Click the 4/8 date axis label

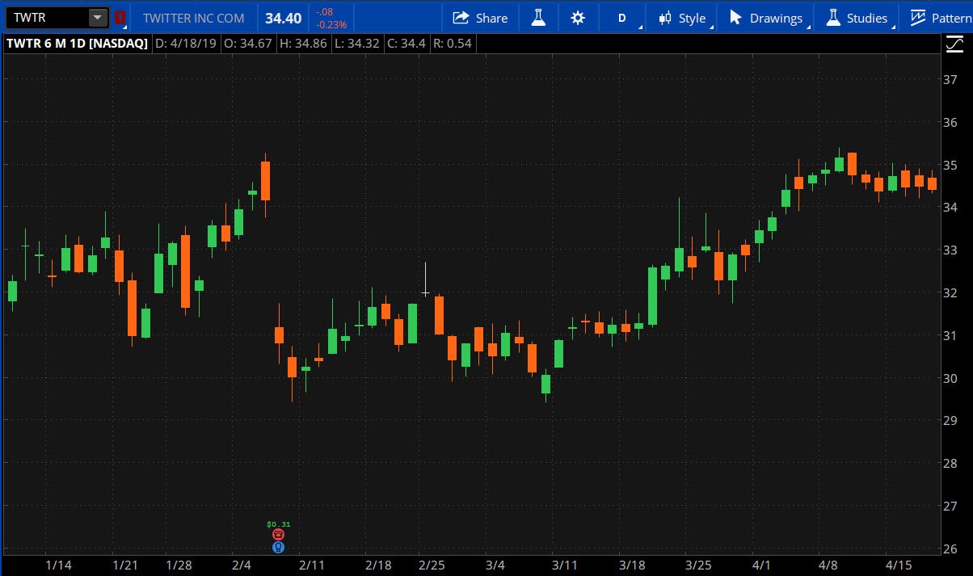[828, 565]
